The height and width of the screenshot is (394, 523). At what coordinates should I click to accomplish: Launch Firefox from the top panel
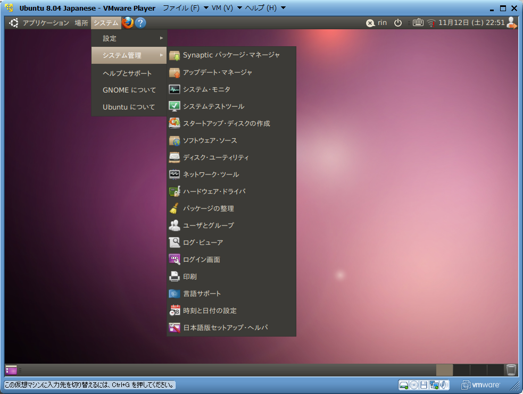tap(127, 23)
